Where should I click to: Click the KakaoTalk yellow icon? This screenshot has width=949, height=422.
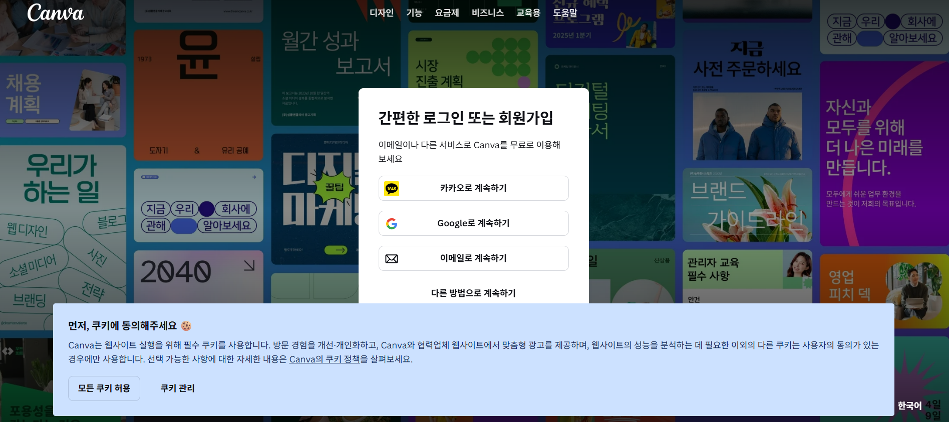[392, 188]
